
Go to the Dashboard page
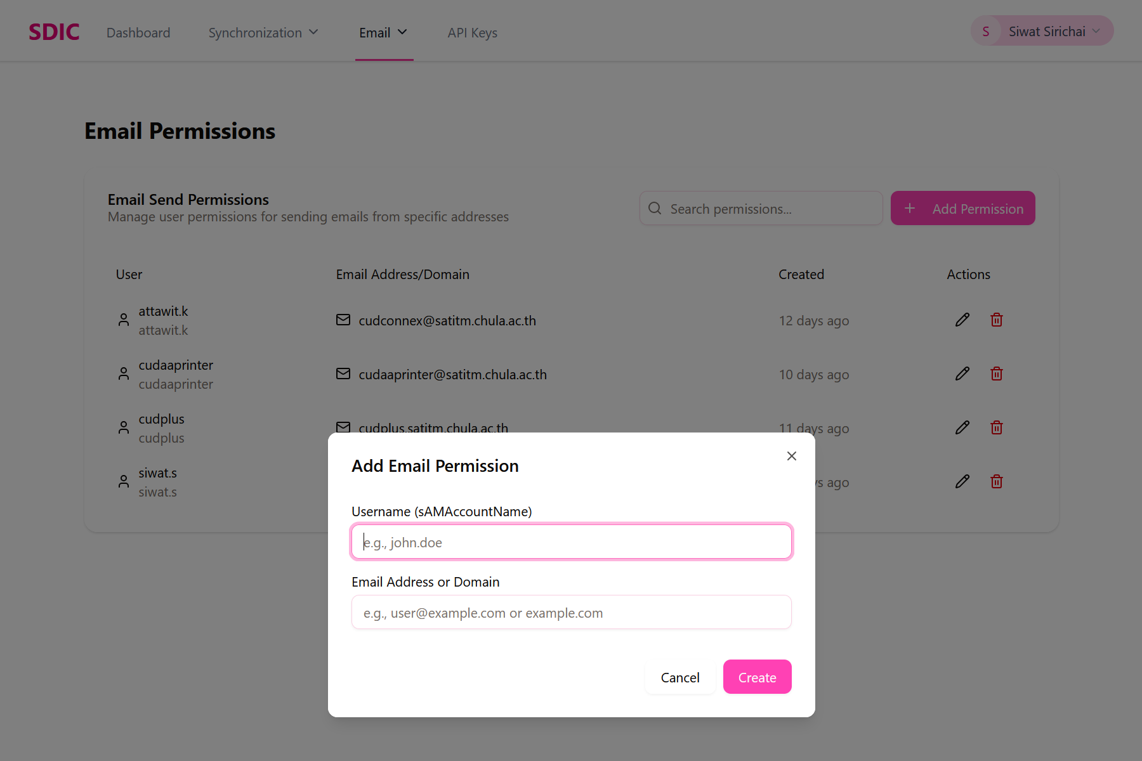138,32
